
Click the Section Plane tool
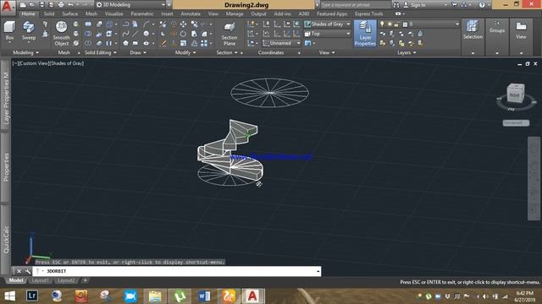[230, 34]
